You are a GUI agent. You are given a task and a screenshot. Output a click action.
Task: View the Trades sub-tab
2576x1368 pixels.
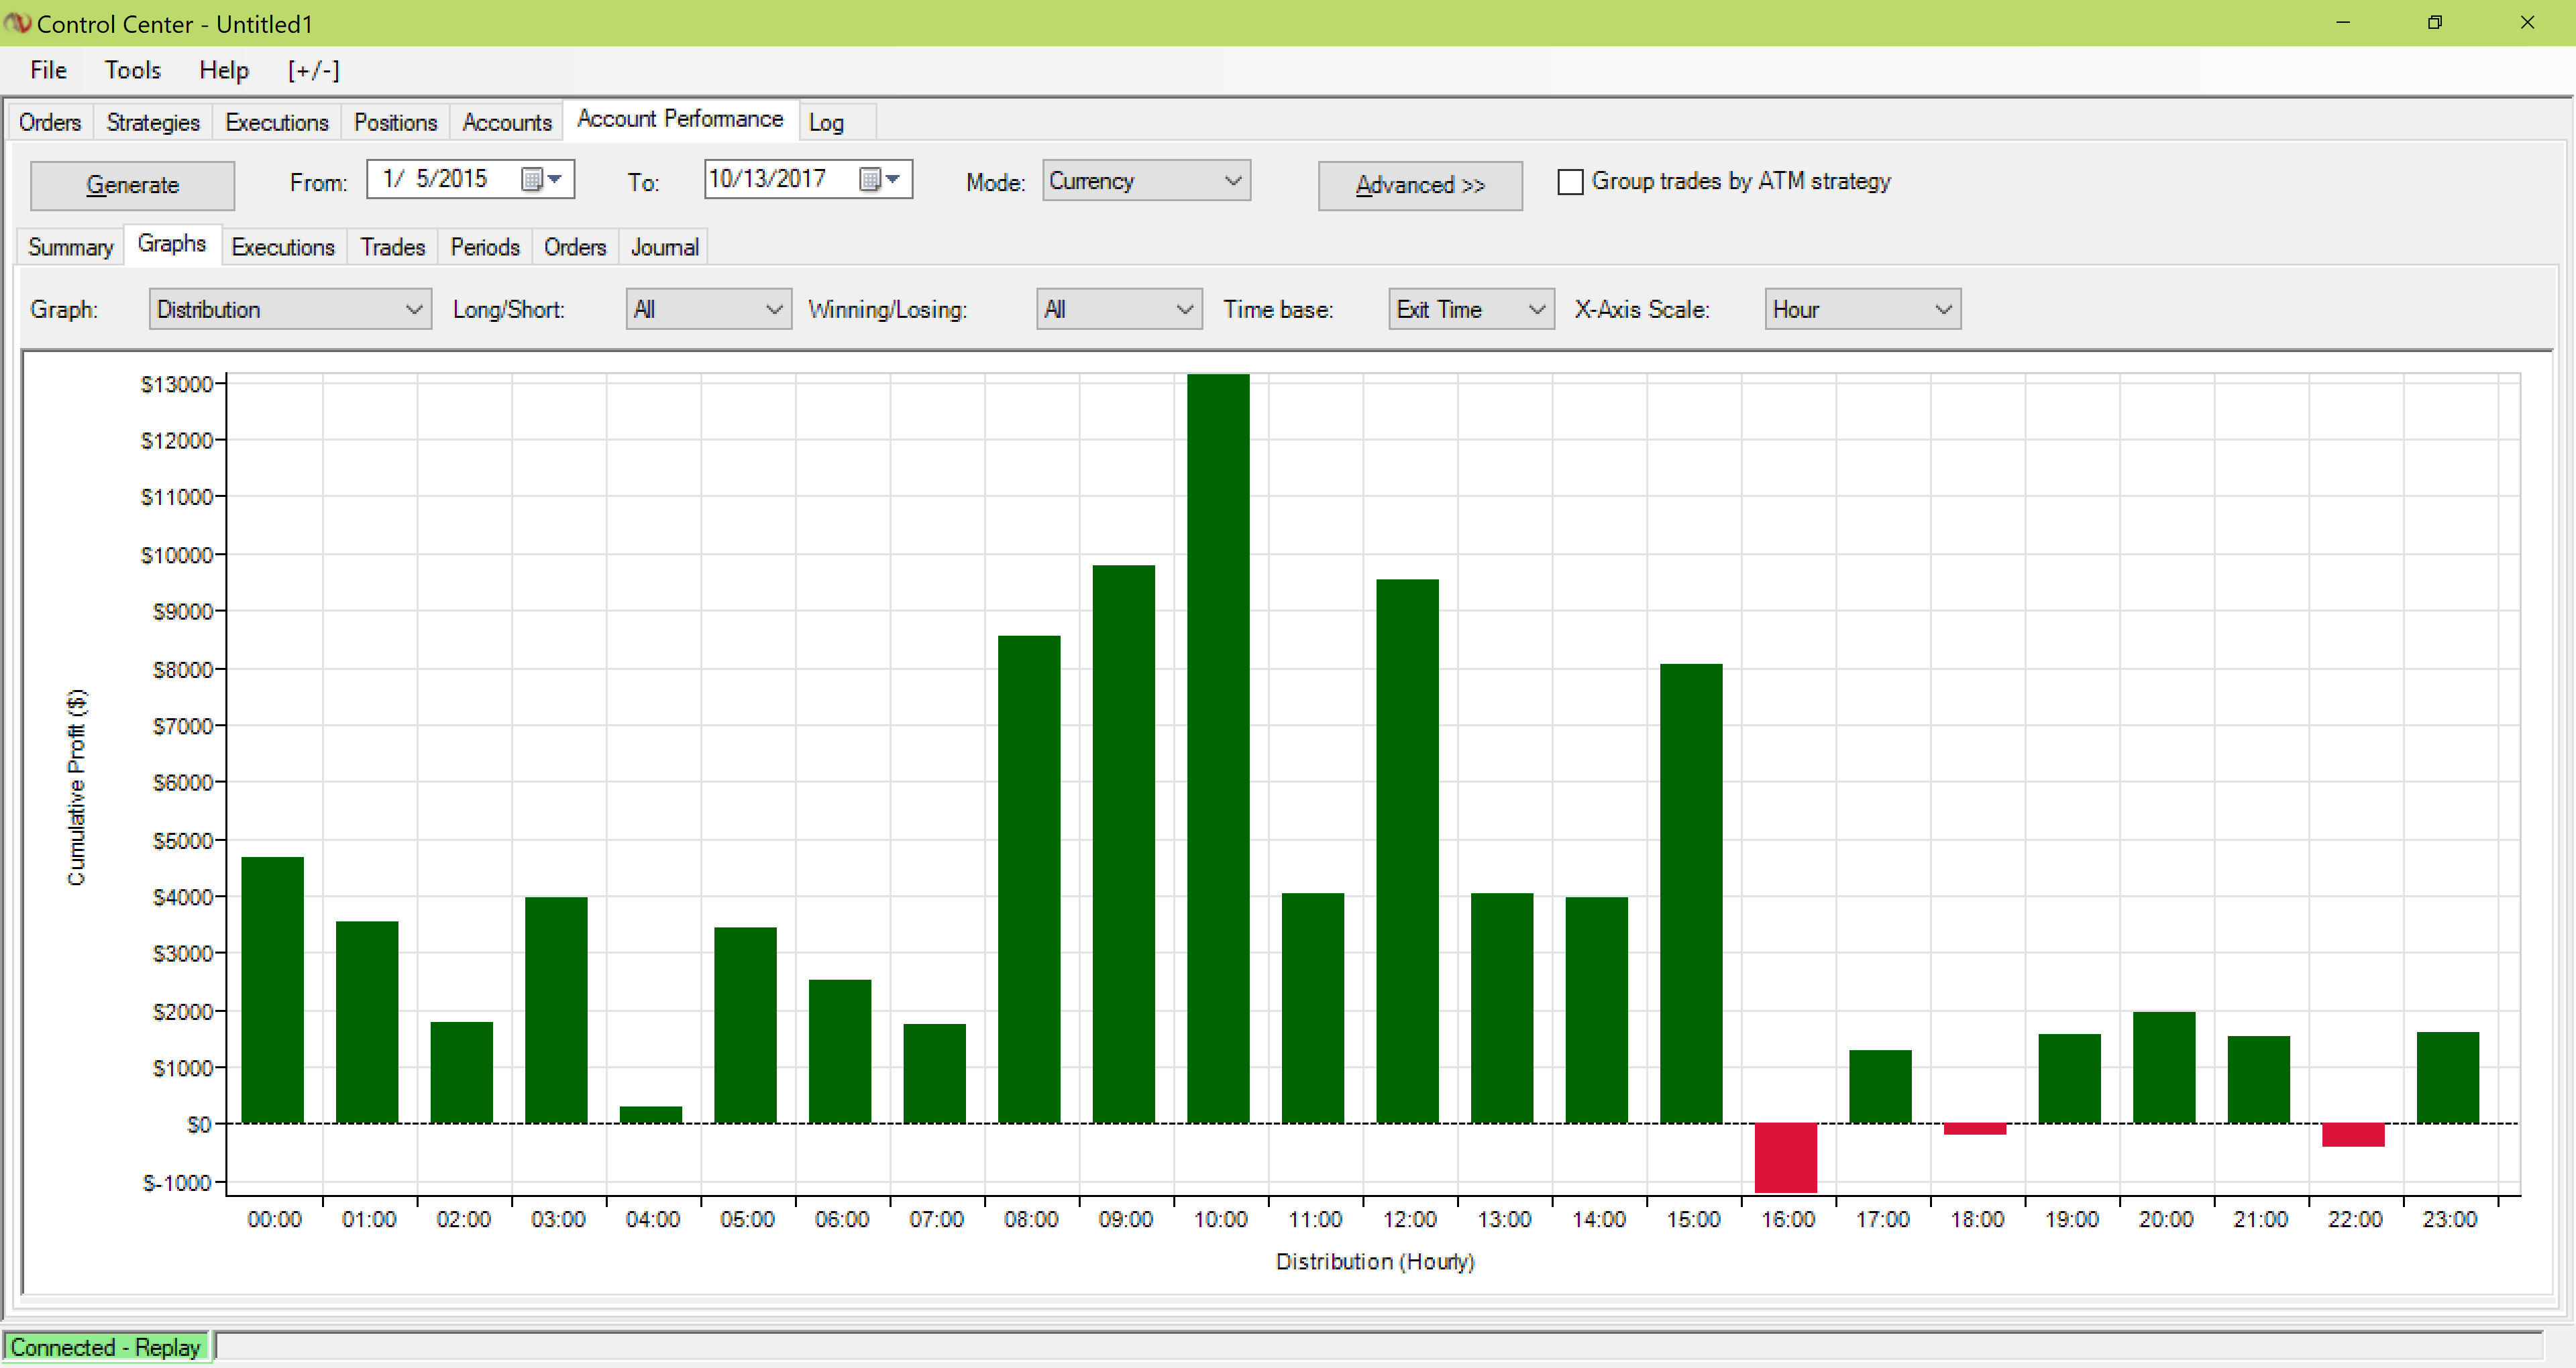point(393,247)
